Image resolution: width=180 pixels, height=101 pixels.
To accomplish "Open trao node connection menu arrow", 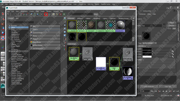I will click(x=114, y=70).
